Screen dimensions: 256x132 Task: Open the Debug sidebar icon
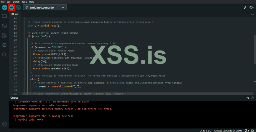(4, 45)
